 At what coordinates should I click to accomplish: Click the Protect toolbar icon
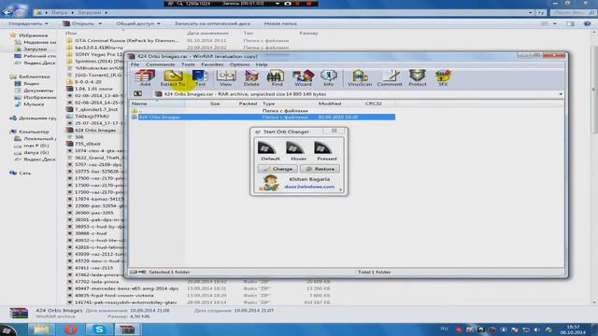[x=418, y=77]
